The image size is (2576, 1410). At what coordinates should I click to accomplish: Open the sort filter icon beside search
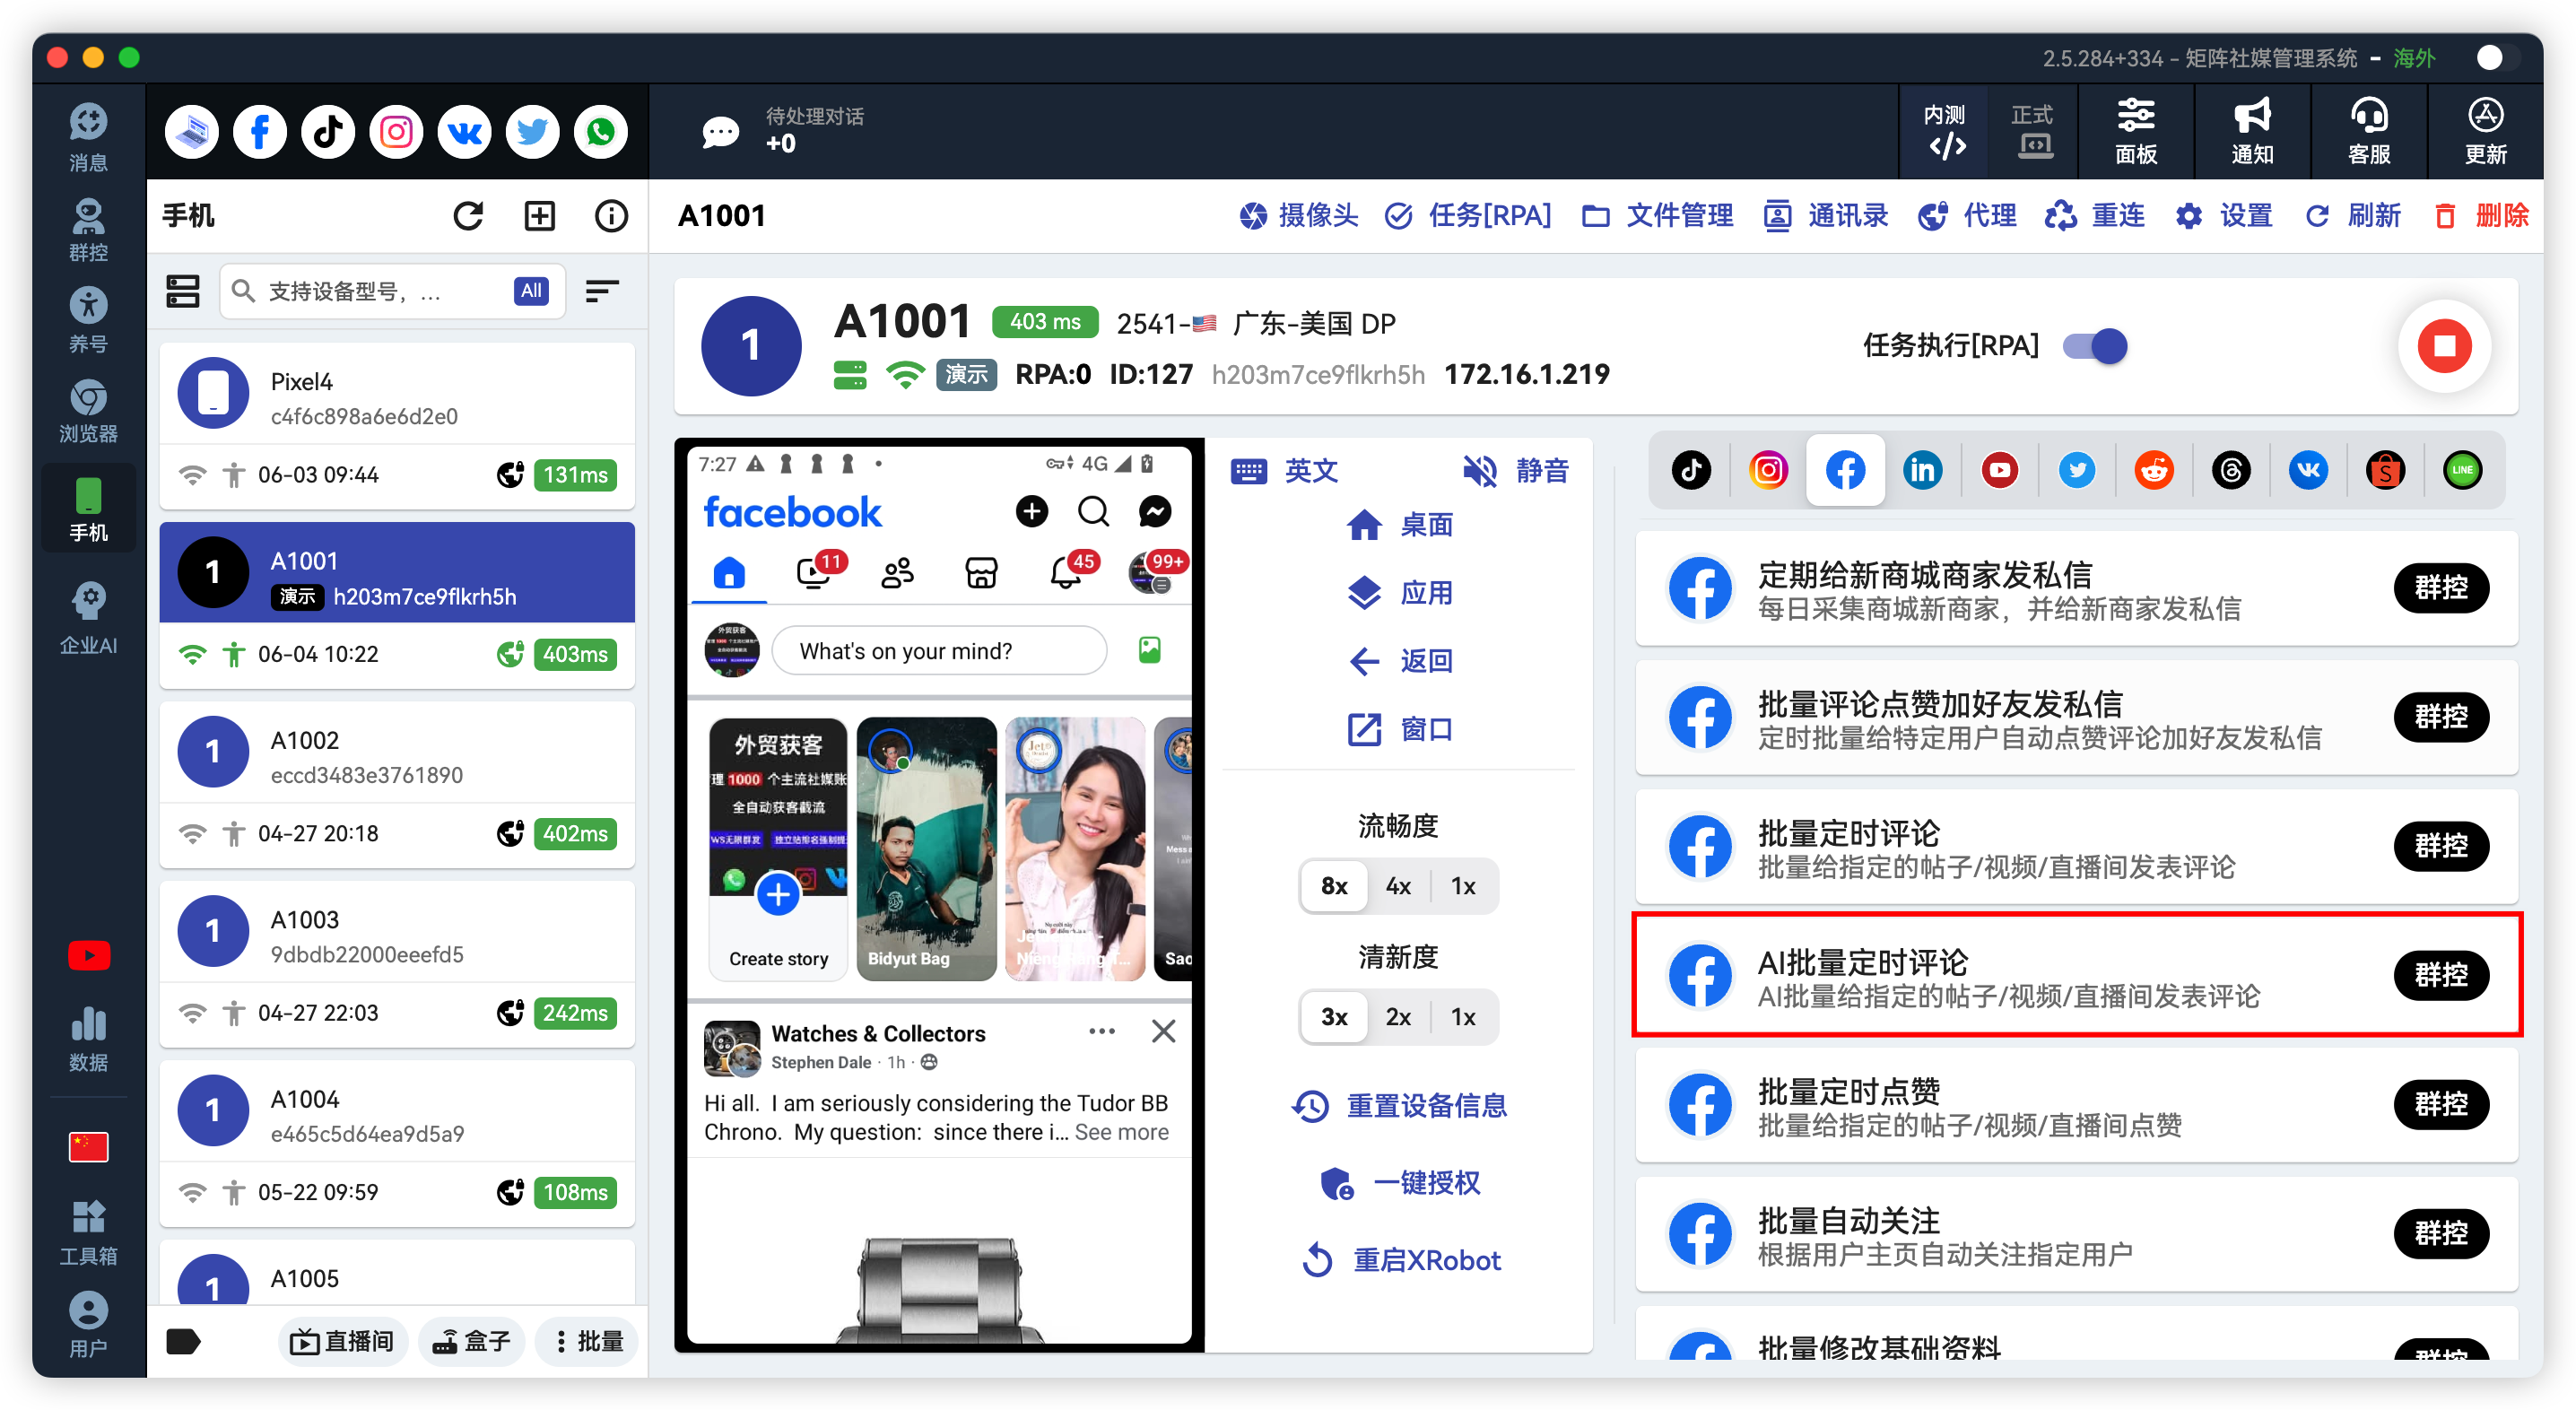pyautogui.click(x=602, y=291)
